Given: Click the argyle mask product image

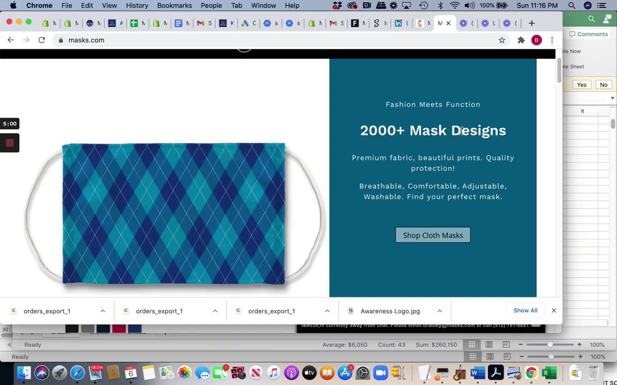Looking at the screenshot, I should coord(174,214).
